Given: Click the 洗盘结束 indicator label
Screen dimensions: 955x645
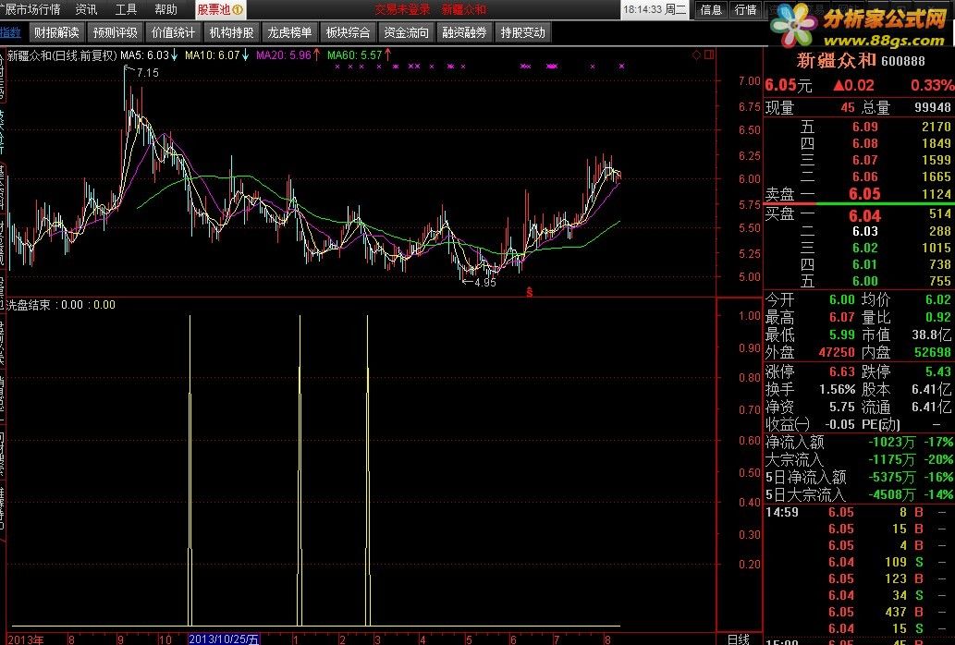Looking at the screenshot, I should [29, 305].
